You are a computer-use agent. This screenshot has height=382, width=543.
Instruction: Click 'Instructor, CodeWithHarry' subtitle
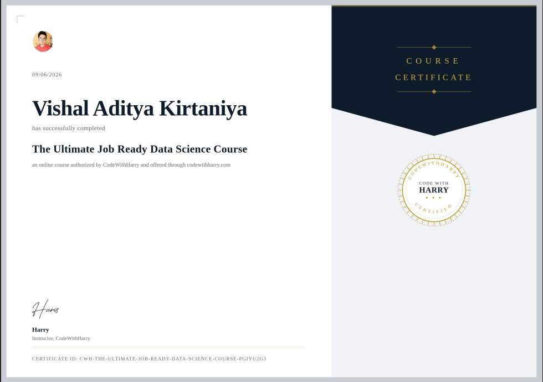coord(61,338)
